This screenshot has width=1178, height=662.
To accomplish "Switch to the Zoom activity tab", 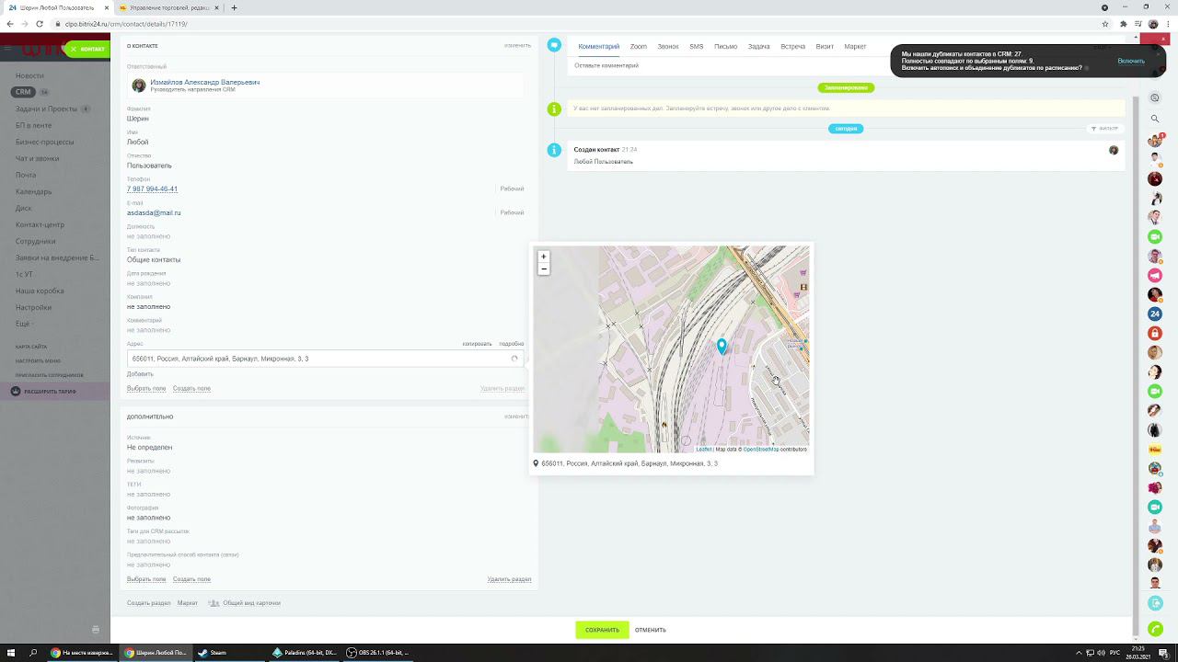I will coord(639,46).
